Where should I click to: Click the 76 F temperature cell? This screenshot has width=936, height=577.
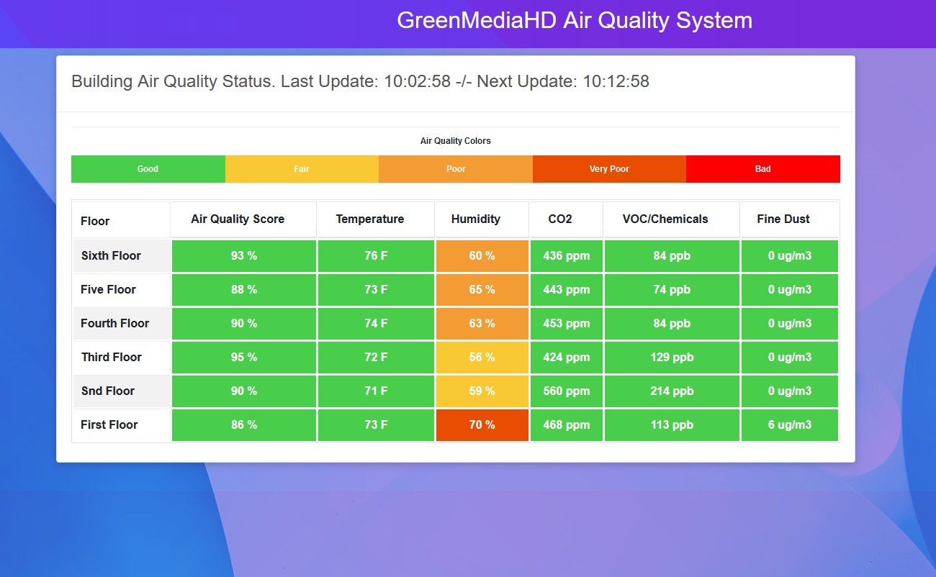tap(376, 256)
